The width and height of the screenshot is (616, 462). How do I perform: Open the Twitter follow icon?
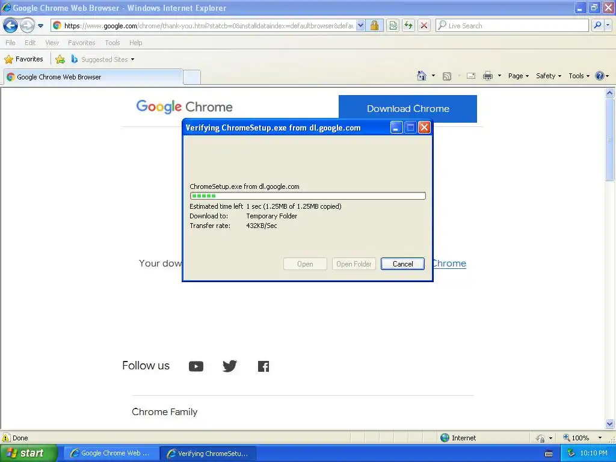(x=229, y=366)
